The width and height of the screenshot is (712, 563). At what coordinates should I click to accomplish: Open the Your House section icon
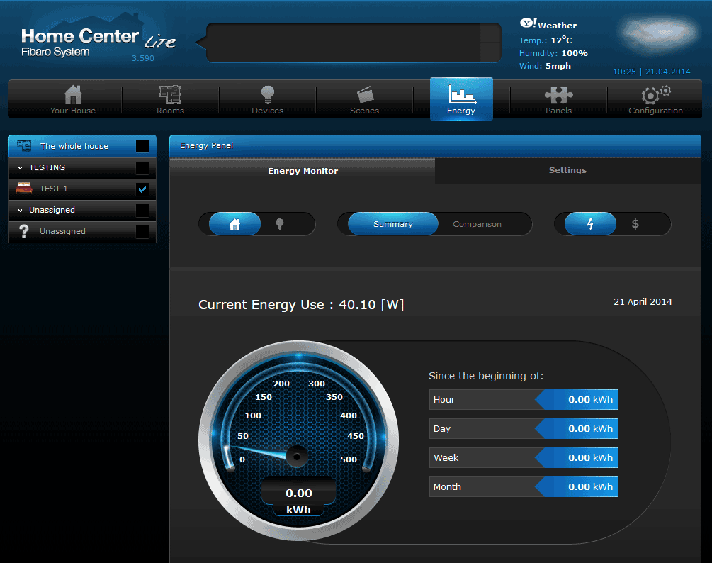coord(73,94)
